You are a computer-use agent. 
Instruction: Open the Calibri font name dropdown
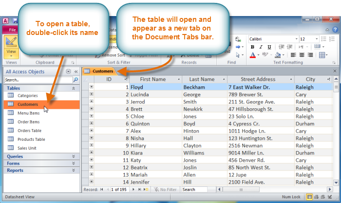[295, 39]
